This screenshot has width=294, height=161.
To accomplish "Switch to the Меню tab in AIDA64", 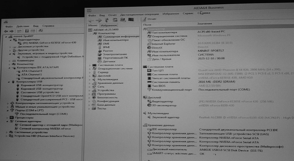I will tap(93, 25).
